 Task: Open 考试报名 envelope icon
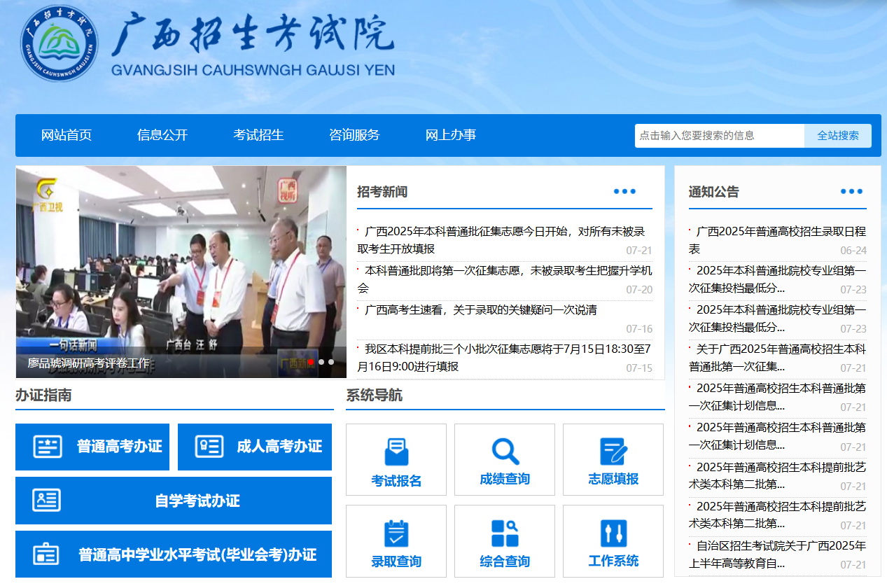tap(396, 452)
